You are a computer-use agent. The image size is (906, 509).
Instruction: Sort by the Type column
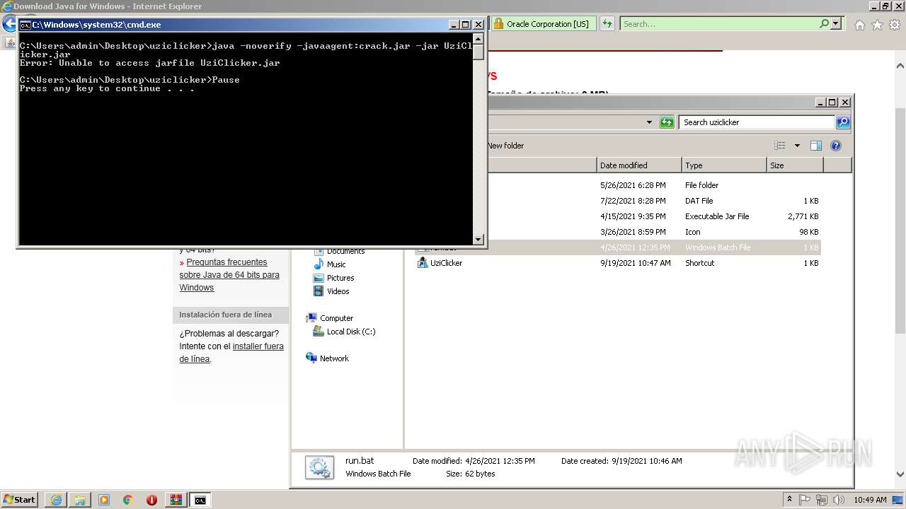tap(724, 165)
